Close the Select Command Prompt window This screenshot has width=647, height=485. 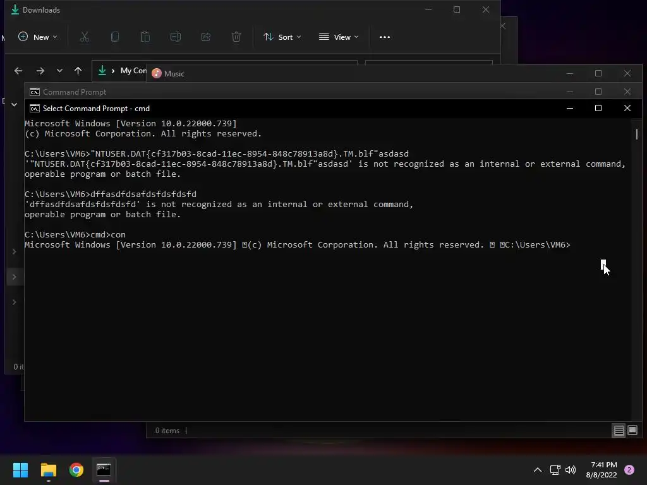(627, 108)
